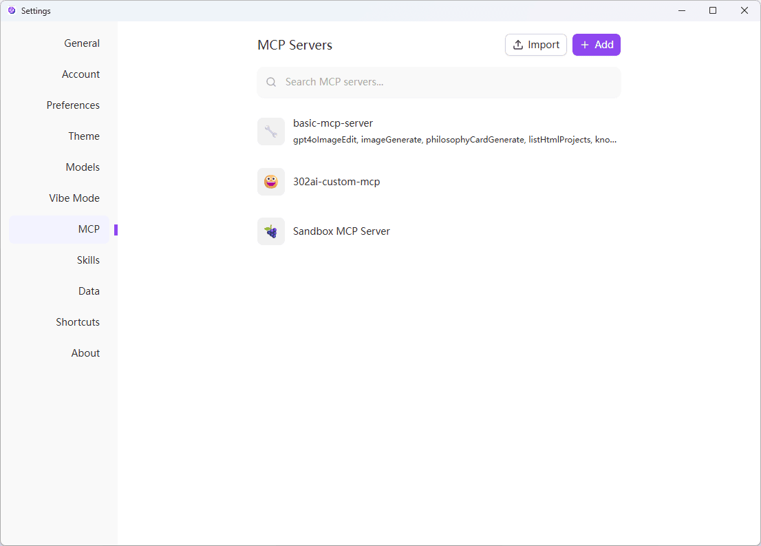761x546 pixels.
Task: Open the Skills settings page
Action: point(88,260)
